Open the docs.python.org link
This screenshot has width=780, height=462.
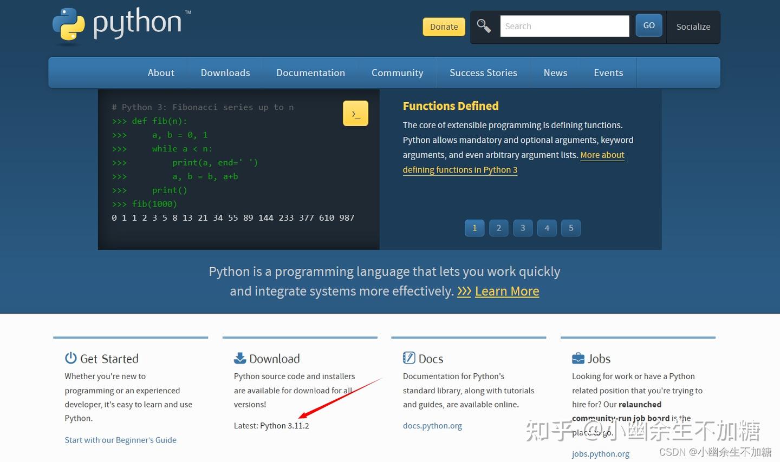click(432, 425)
